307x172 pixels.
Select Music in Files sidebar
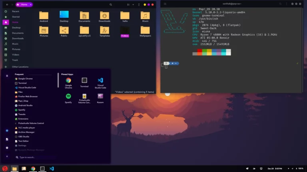pos(15,44)
